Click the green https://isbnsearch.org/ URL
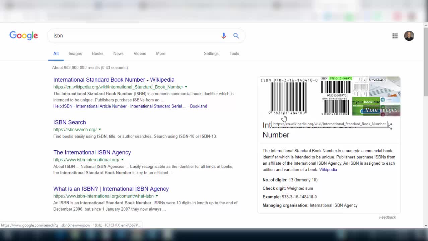 (x=75, y=130)
